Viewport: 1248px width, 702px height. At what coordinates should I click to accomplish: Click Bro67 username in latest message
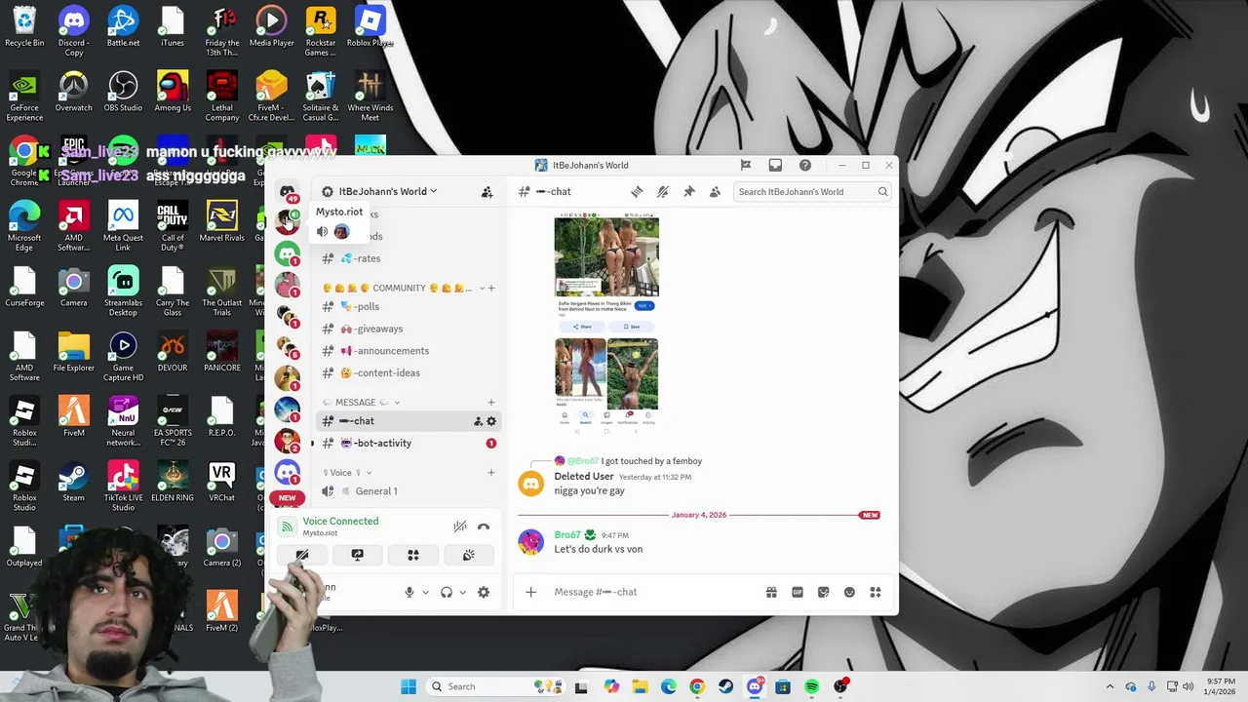(567, 535)
